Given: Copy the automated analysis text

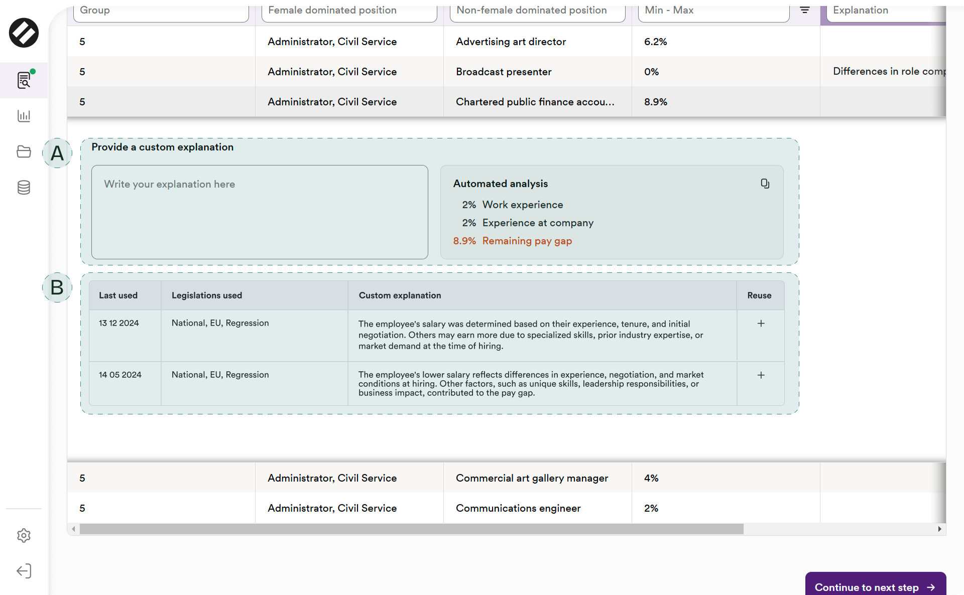Looking at the screenshot, I should point(765,184).
